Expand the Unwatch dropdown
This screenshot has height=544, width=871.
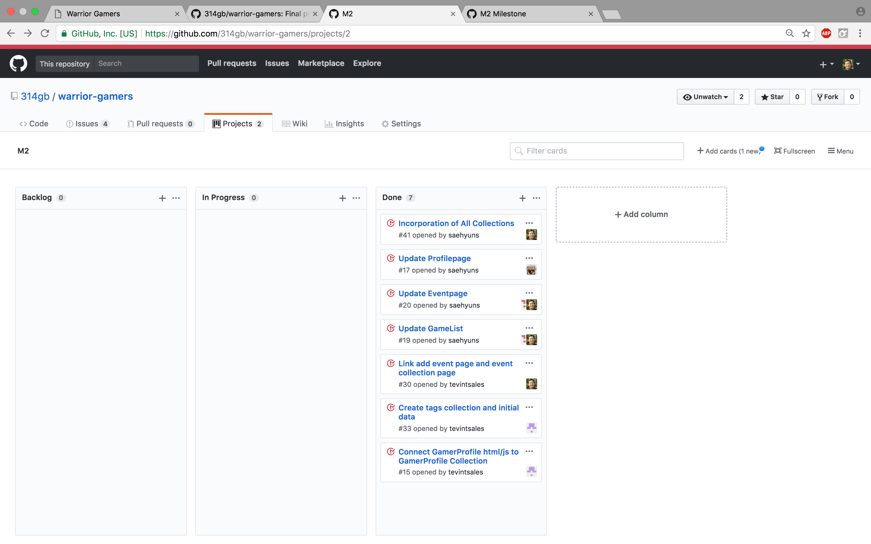(705, 97)
